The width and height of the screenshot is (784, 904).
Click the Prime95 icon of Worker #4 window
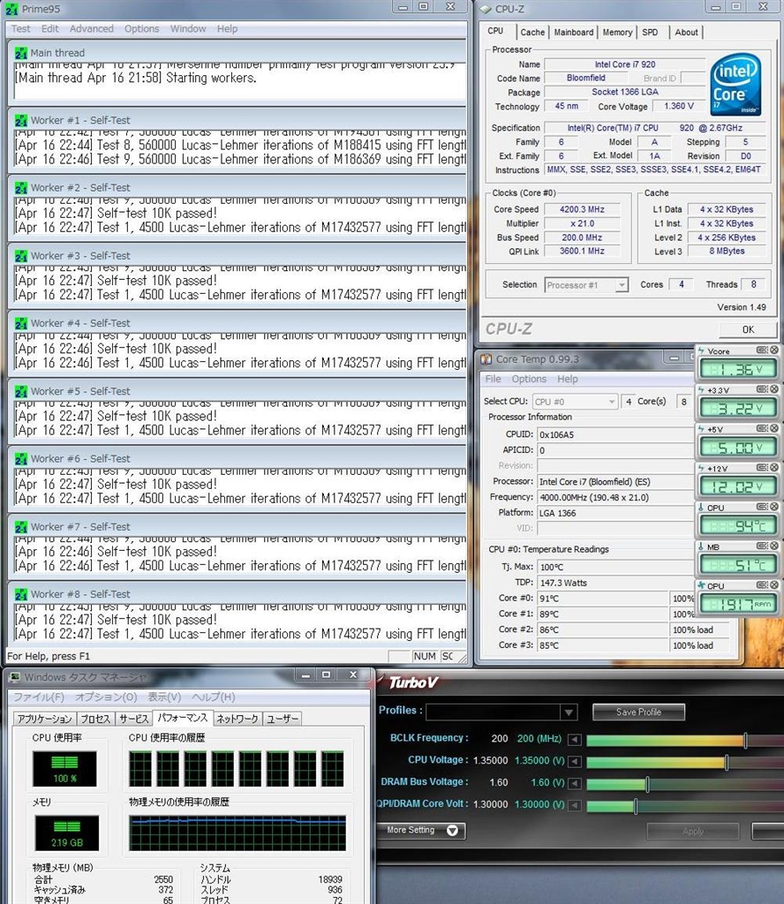(x=21, y=323)
